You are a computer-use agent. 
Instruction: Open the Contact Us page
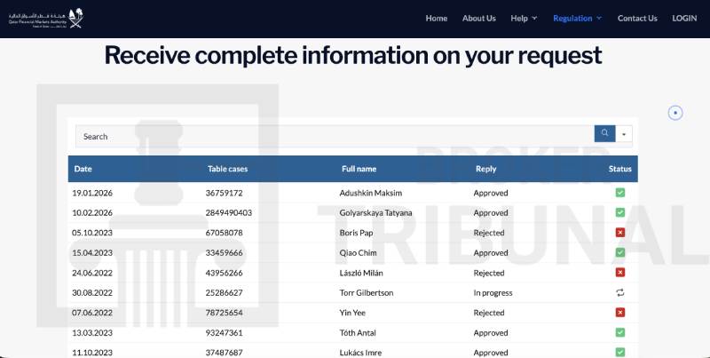coord(637,18)
